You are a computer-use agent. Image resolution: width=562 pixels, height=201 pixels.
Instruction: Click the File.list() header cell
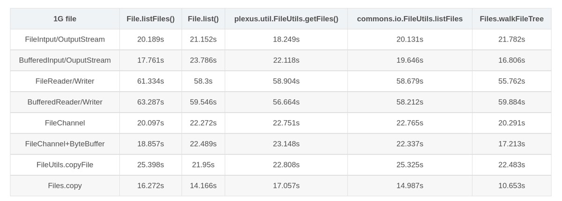tap(203, 19)
